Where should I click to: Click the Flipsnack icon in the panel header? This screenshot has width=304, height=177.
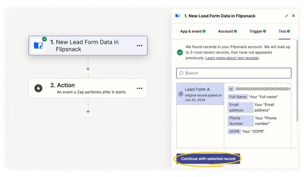178,16
